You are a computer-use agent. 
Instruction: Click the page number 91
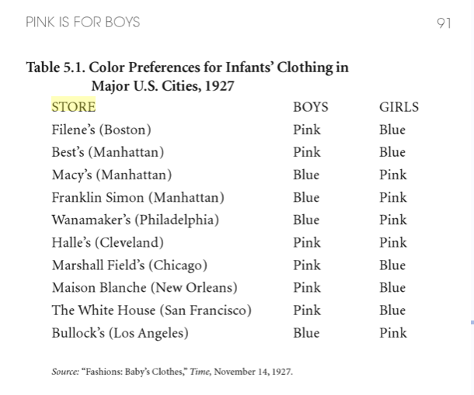point(444,23)
